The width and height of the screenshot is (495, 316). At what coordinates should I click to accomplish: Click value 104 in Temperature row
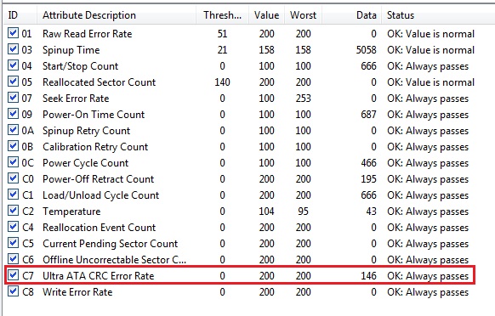267,212
